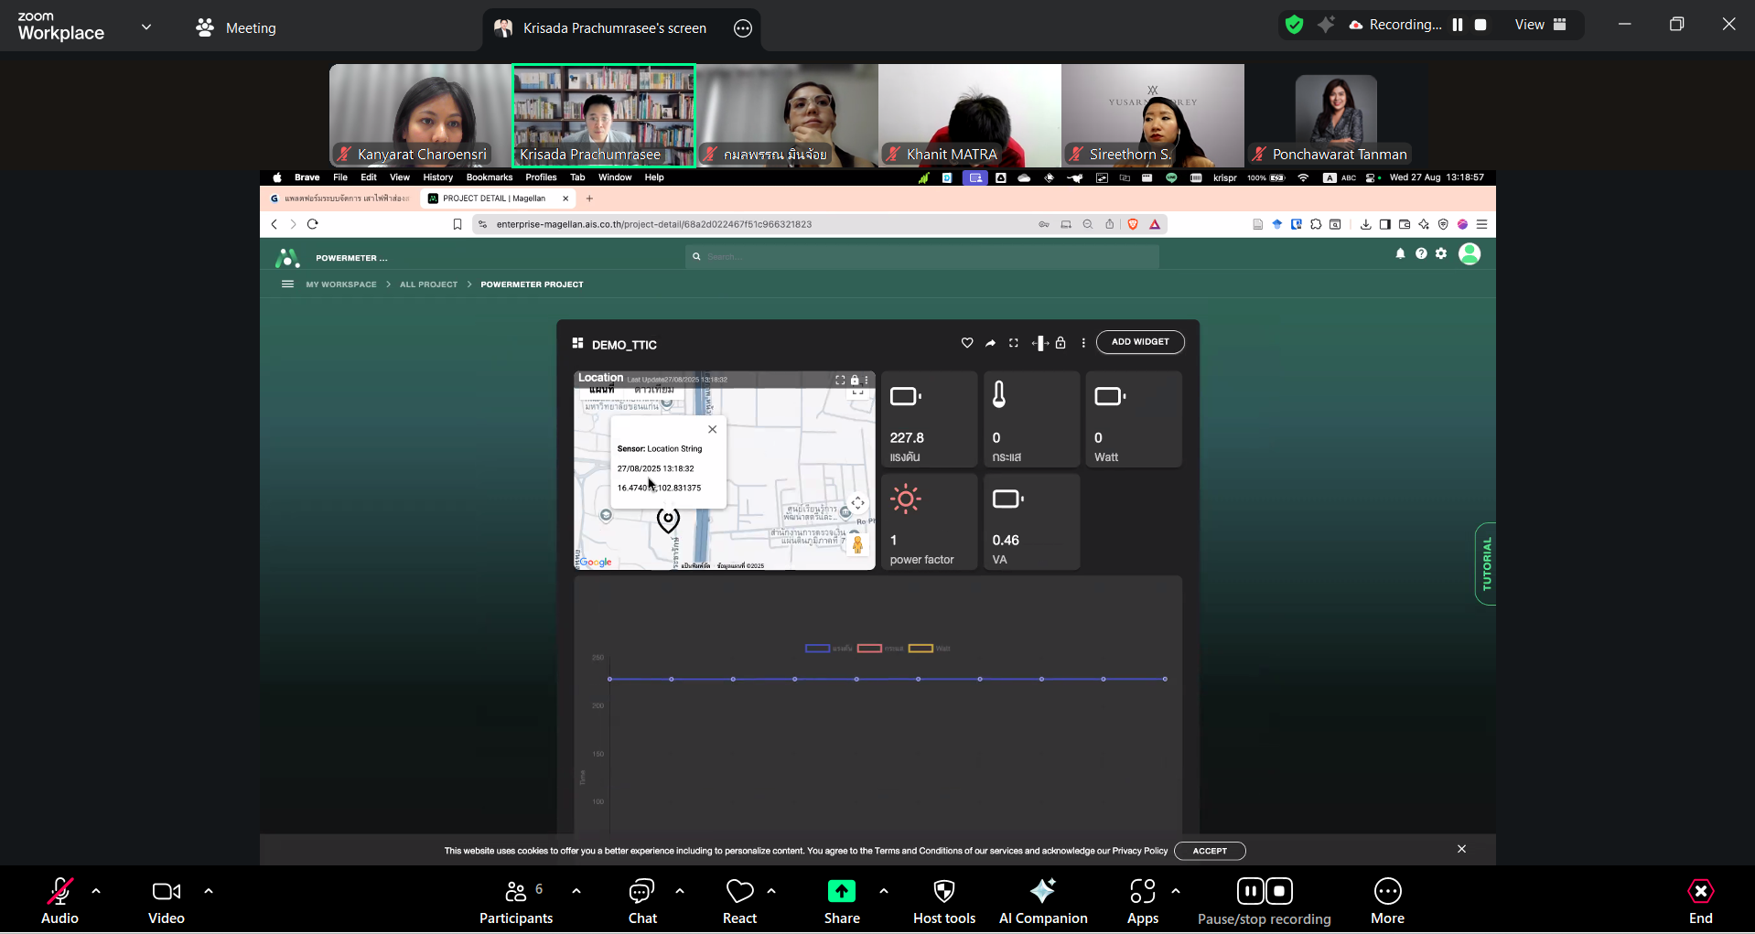Unmute the Audio microphone
The width and height of the screenshot is (1755, 934).
click(59, 901)
